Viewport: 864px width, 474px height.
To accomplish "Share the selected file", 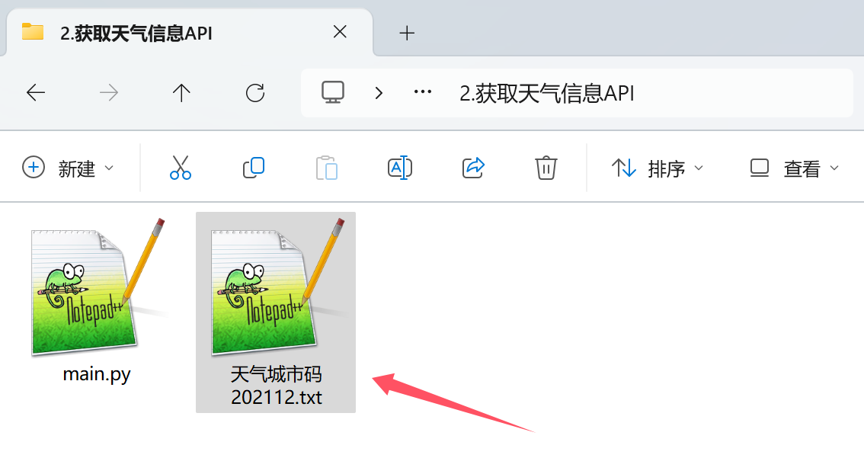I will pyautogui.click(x=473, y=168).
